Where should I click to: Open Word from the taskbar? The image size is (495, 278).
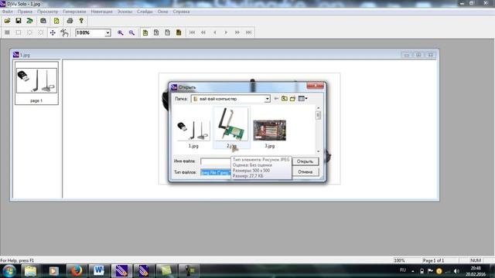point(98,271)
